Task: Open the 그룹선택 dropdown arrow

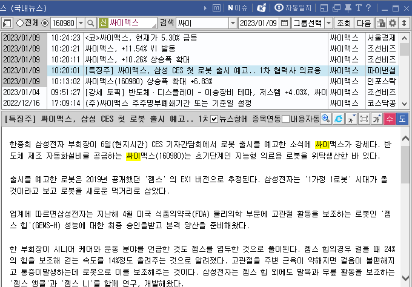Action: (x=328, y=23)
